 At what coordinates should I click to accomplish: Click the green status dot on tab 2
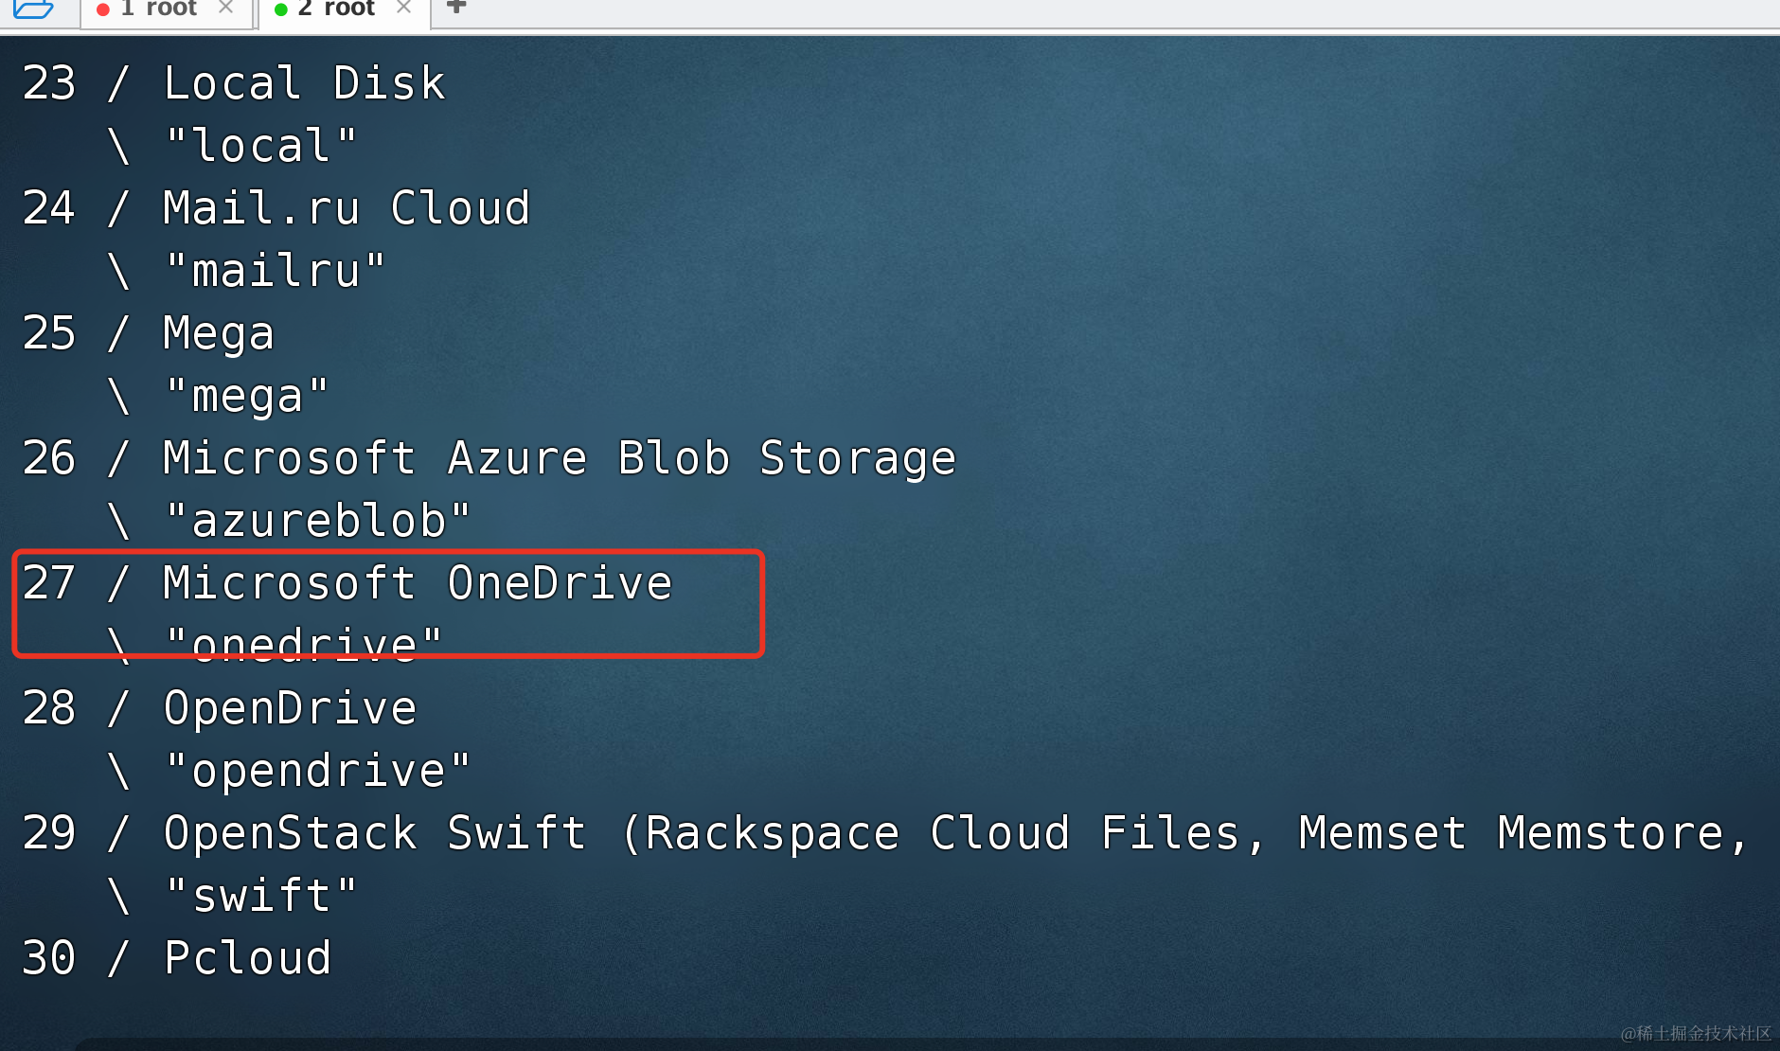point(280,9)
